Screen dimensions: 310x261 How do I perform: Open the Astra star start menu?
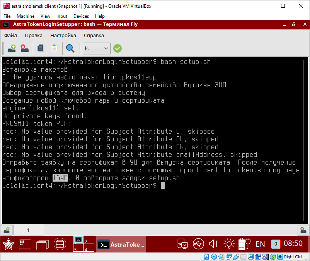pos(8,244)
